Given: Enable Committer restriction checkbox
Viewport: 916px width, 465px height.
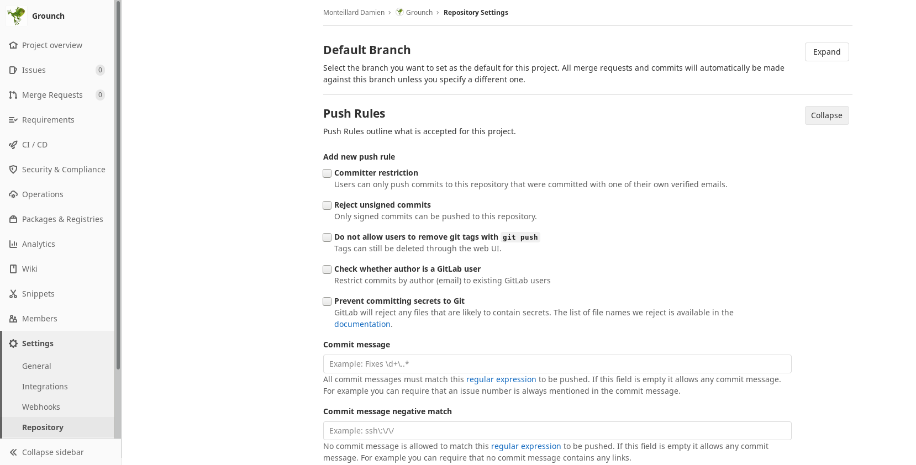Looking at the screenshot, I should pyautogui.click(x=327, y=173).
